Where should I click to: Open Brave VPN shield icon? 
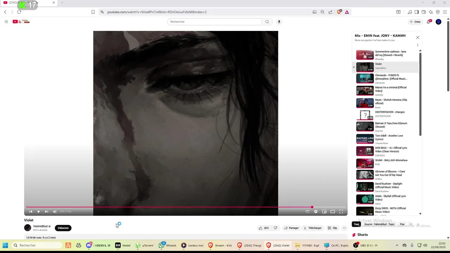438,12
